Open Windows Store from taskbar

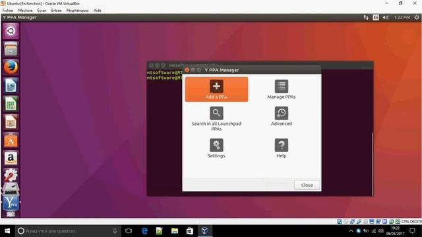pos(190,231)
